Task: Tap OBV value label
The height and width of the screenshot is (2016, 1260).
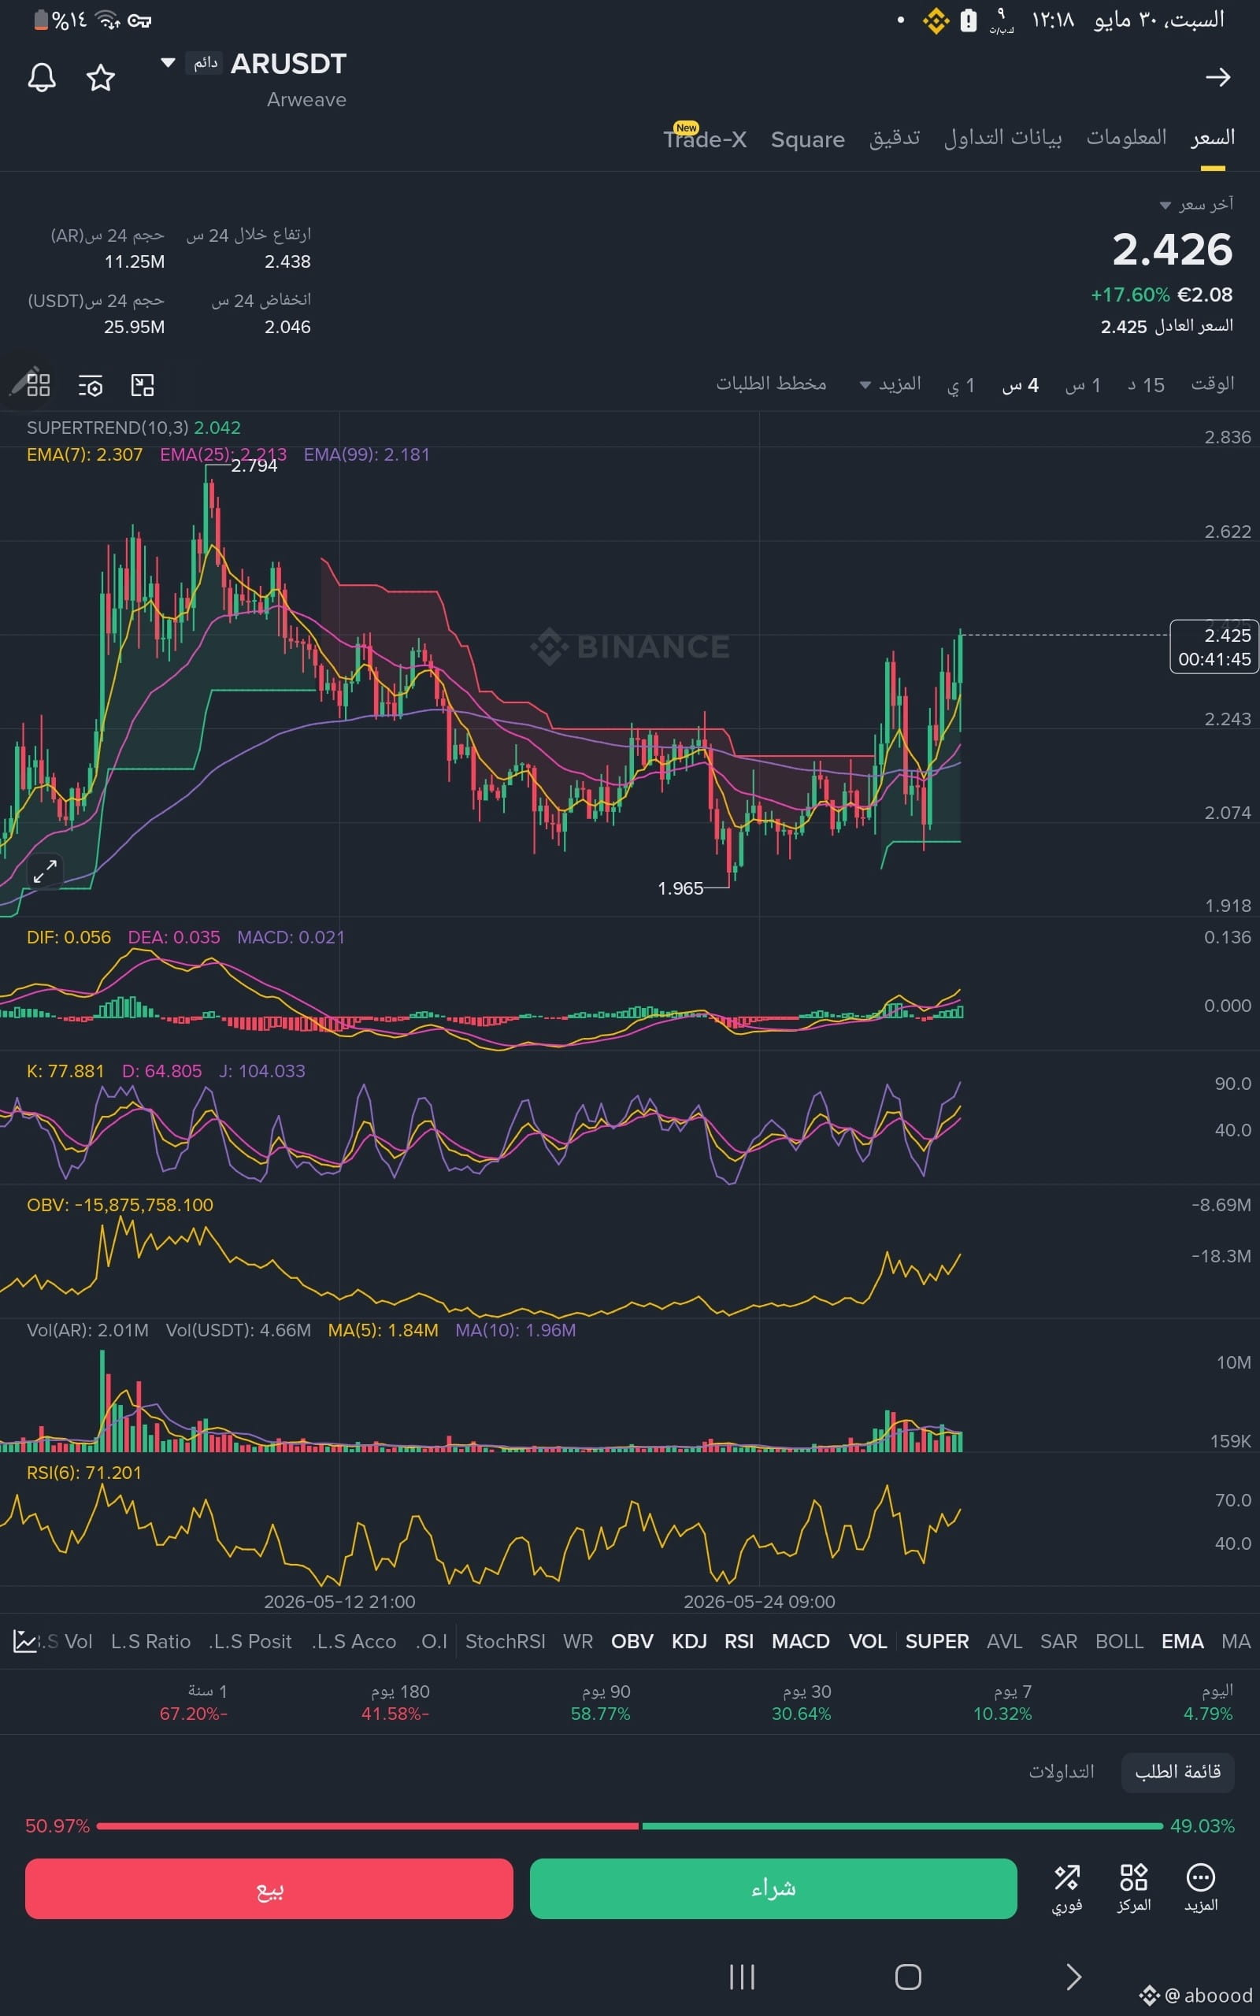Action: coord(120,1205)
